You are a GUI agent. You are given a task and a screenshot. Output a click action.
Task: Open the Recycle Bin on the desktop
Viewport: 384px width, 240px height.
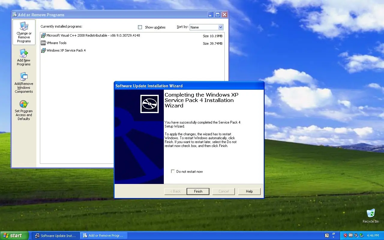click(x=371, y=216)
